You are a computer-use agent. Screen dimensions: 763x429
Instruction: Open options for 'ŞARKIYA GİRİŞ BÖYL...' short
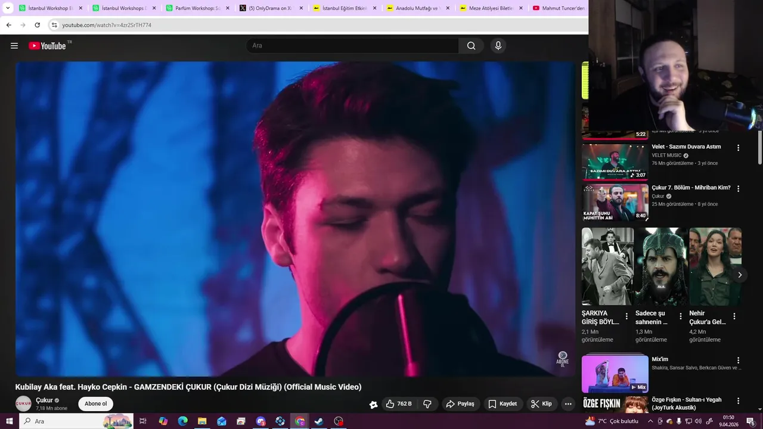tap(626, 316)
